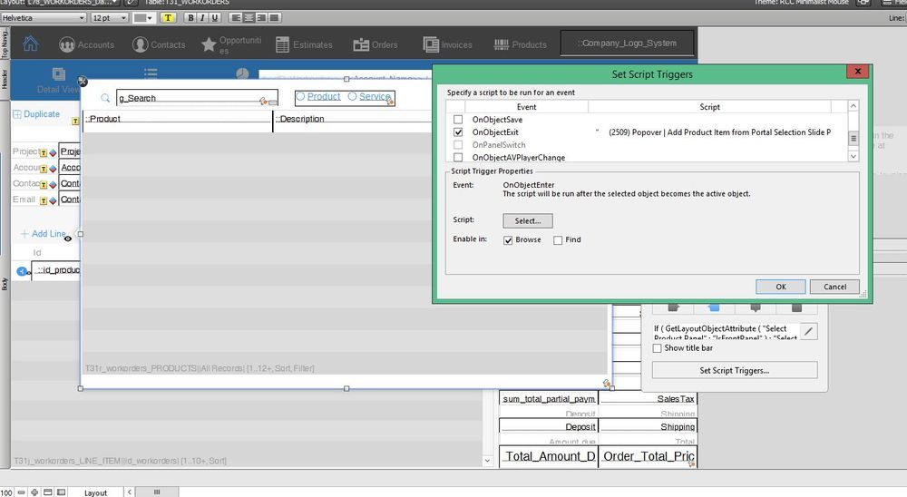Click the Order_Total_Pric field
907x497 pixels.
[x=648, y=456]
